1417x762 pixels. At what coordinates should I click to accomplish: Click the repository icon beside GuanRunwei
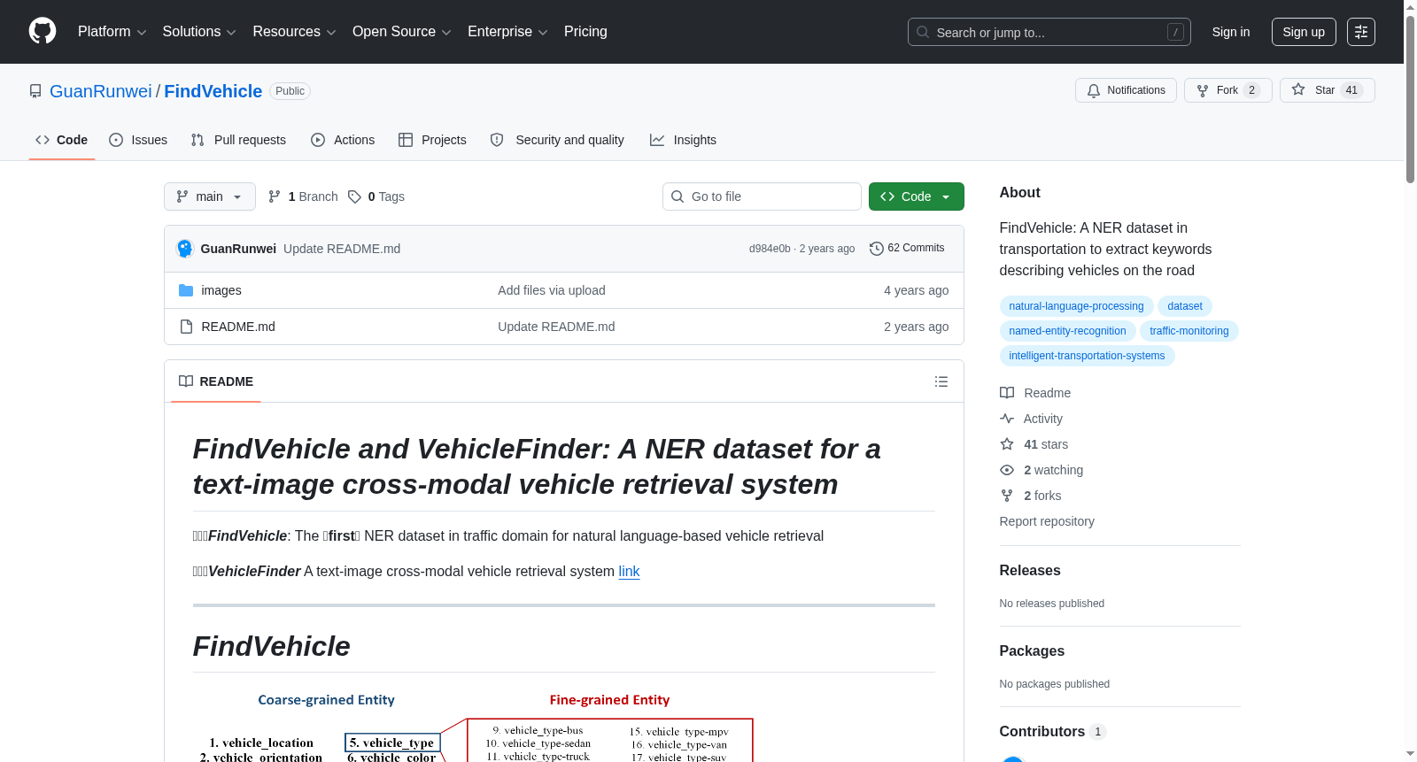(x=35, y=91)
